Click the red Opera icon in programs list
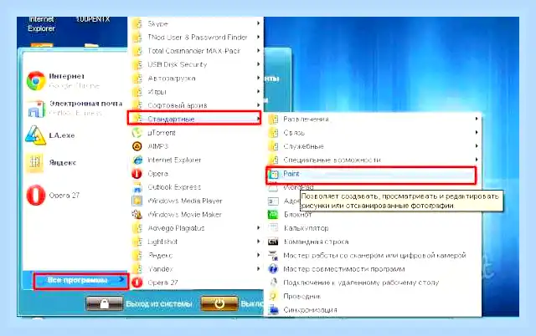The height and width of the screenshot is (336, 536). click(x=137, y=173)
